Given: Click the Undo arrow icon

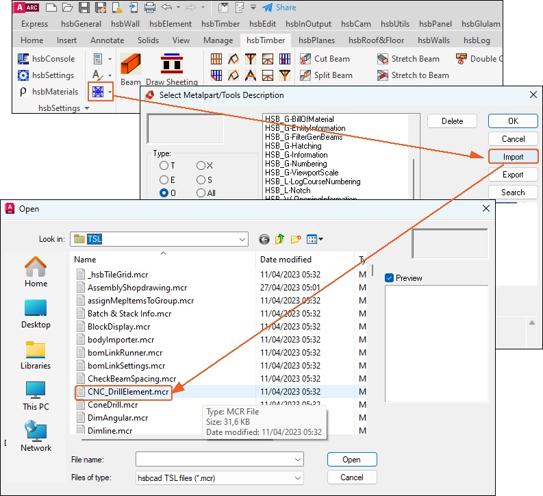Looking at the screenshot, I should tap(166, 8).
